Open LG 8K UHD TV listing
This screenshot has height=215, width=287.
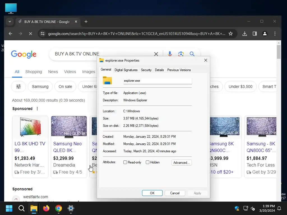pos(30,147)
